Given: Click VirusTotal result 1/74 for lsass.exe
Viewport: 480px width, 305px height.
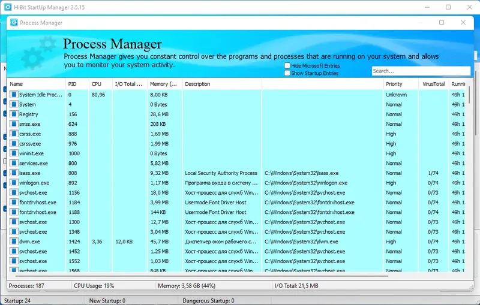Looking at the screenshot, I should pos(433,173).
